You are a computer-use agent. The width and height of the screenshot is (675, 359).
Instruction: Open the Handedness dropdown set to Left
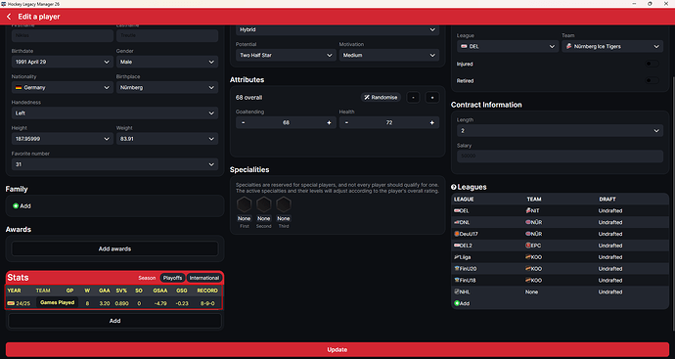tap(114, 113)
